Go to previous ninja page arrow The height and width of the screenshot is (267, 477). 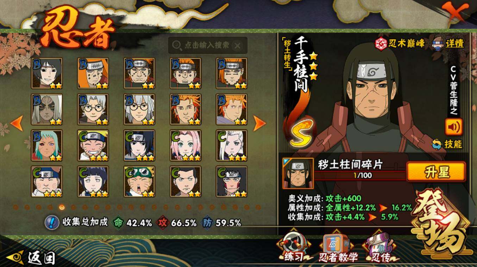[17, 123]
